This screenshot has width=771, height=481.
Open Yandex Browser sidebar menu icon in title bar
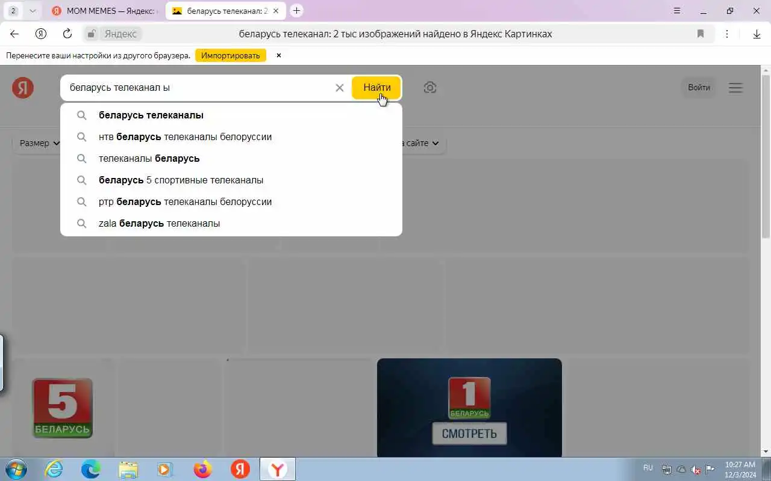pyautogui.click(x=677, y=11)
